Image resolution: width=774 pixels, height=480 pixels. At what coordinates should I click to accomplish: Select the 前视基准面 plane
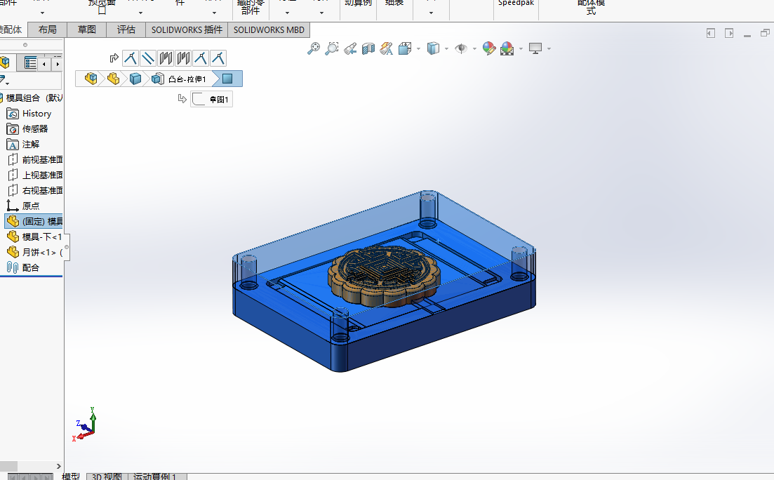(x=35, y=159)
